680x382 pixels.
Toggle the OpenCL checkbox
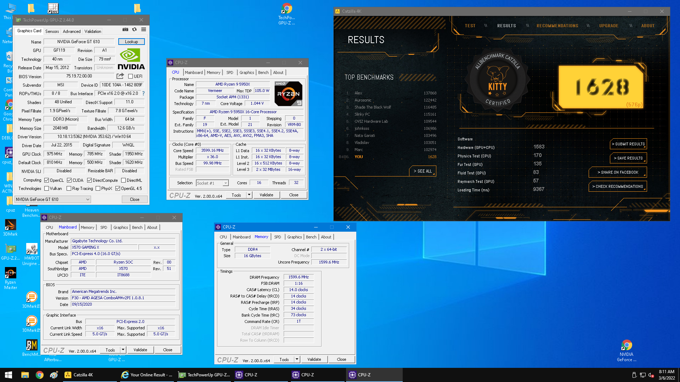[x=46, y=180]
